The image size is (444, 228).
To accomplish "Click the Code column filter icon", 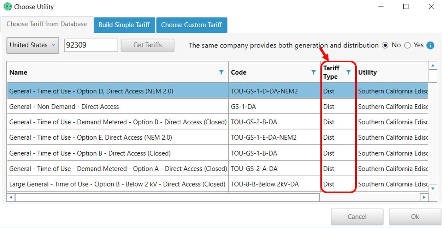I will point(314,72).
